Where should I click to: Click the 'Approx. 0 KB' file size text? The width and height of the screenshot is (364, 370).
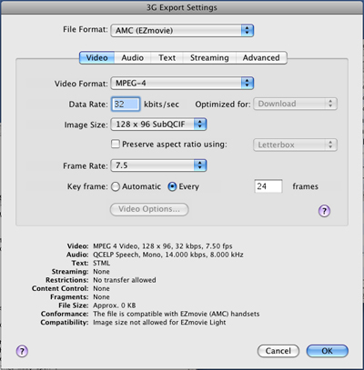click(115, 305)
